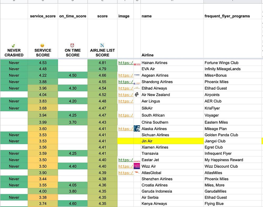This screenshot has width=263, height=207.
Task: Select the KrisFlyer cell
Action: tap(233, 108)
